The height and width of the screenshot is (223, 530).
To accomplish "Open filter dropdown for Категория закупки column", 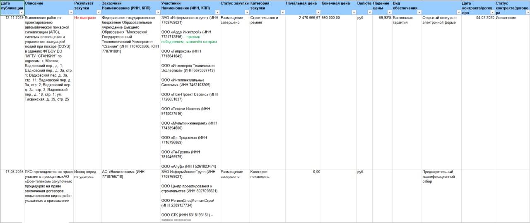I will pyautogui.click(x=282, y=12).
